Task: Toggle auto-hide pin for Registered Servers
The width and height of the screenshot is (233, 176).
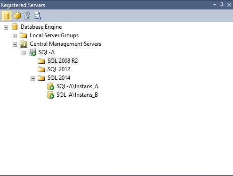Action: [x=222, y=5]
